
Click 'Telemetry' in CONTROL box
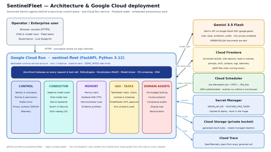click(26, 111)
